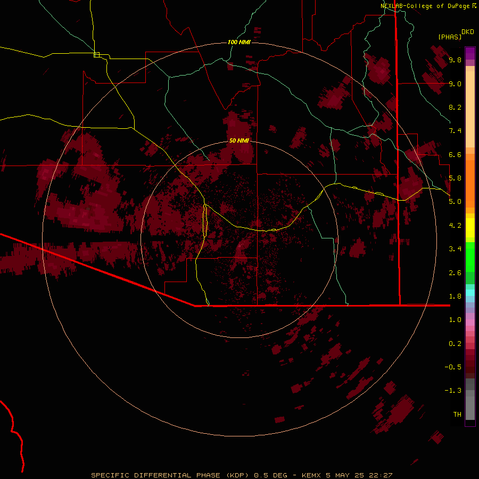The height and width of the screenshot is (479, 479).
Task: Click the 100 NMI range ring label
Action: 239,42
